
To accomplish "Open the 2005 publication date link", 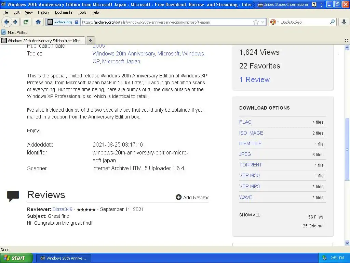I will pos(99,46).
